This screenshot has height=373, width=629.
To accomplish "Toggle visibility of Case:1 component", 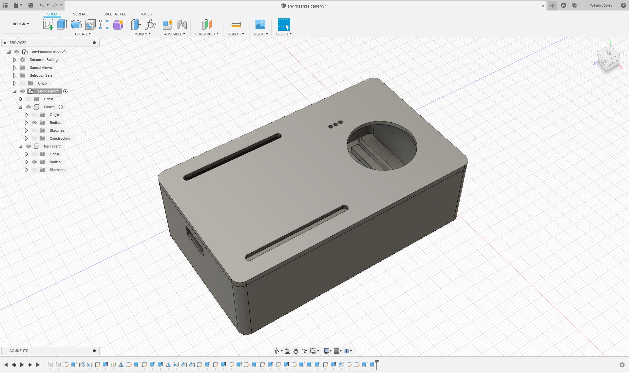I will point(29,107).
